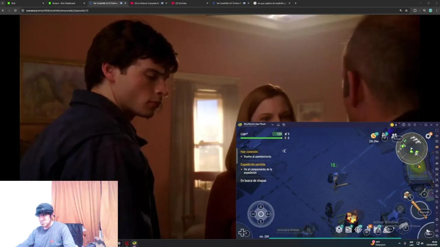Open the gift box icon with badge 4
The width and height of the screenshot is (440, 247).
pos(385,137)
